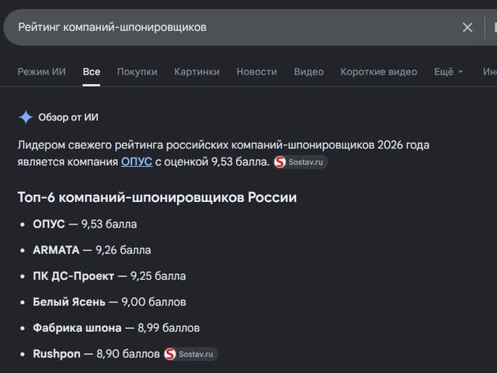497x373 pixels.
Task: Open the Sostav.ru source chip after '9,53 балла.'
Action: tap(301, 162)
